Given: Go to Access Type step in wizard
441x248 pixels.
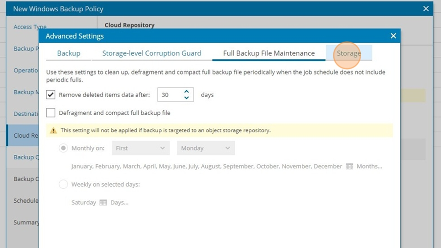Looking at the screenshot, I should [x=30, y=27].
